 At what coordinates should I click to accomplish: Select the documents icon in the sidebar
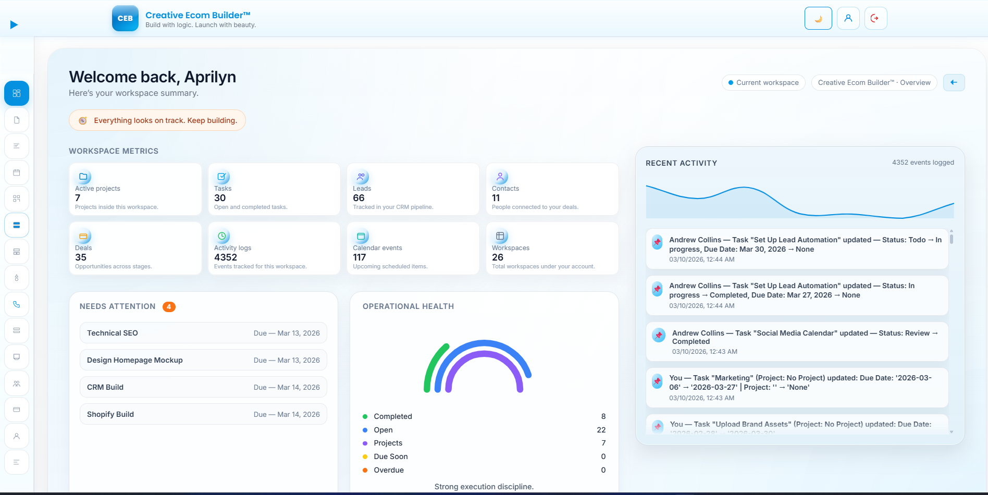[x=17, y=120]
